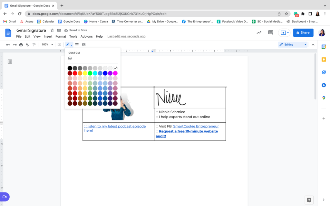Open comment history icon

pos(270,33)
